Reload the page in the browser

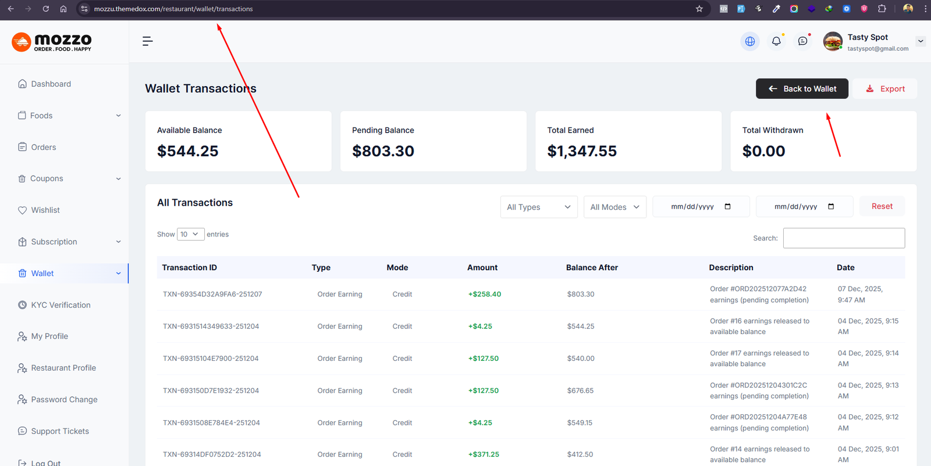[45, 9]
